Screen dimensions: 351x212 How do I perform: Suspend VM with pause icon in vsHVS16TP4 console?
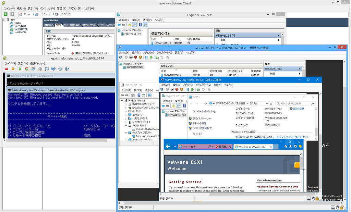[x=13, y=69]
